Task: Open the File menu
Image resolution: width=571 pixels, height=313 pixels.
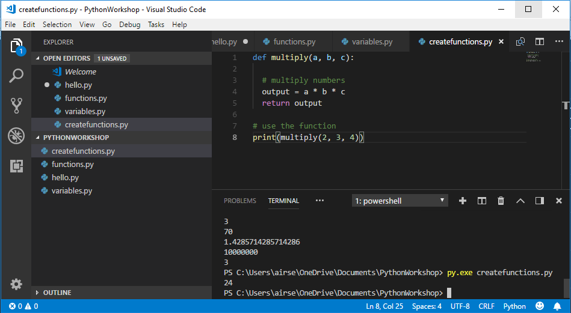Action: (10, 25)
